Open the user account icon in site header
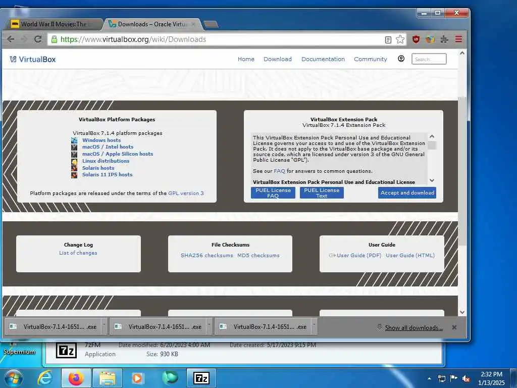This screenshot has height=388, width=517. pyautogui.click(x=401, y=59)
